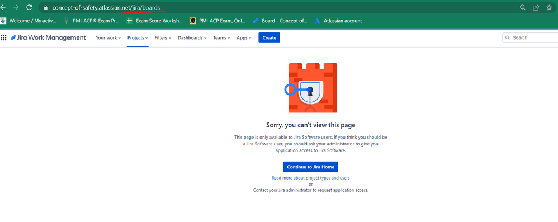Open the Board - Concept of... bookmark
This screenshot has height=222, width=558.
click(x=280, y=21)
